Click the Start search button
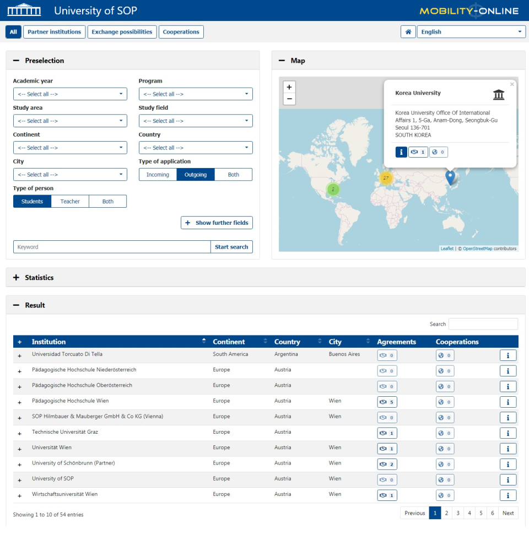Screen dimensions: 529x534 [231, 247]
